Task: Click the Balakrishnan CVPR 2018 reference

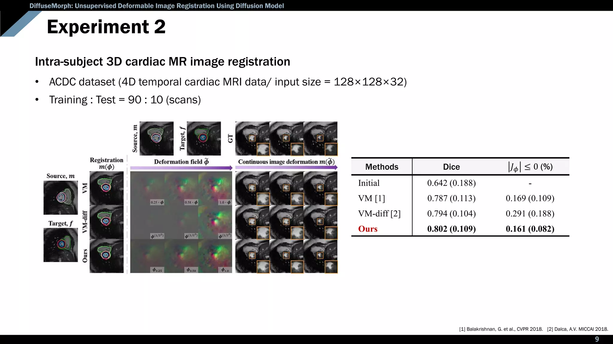Action: (x=501, y=329)
